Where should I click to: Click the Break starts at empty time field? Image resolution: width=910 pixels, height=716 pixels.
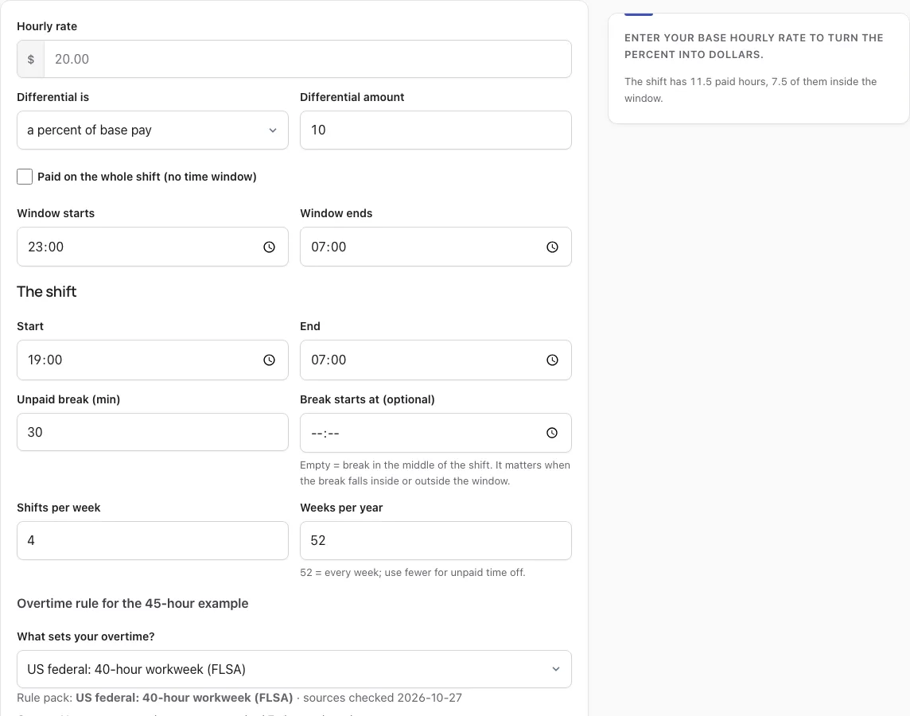click(x=436, y=433)
